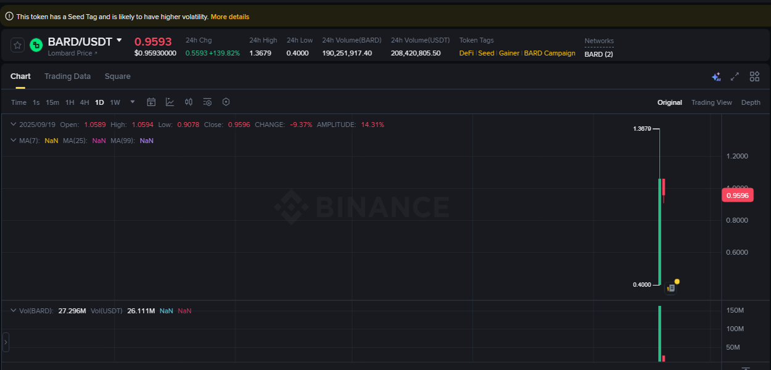Open the chart style dropdown arrow

click(132, 102)
